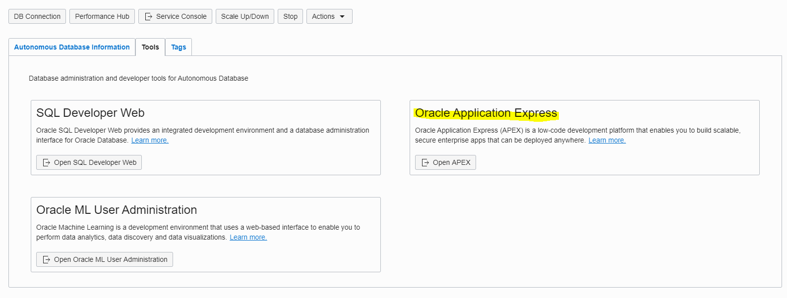Open Performance Hub
Image resolution: width=787 pixels, height=298 pixels.
coord(102,16)
